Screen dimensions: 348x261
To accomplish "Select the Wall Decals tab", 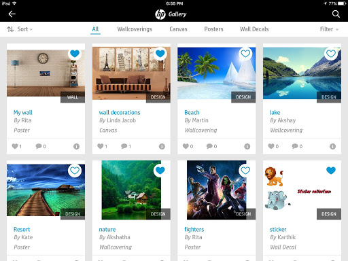I will (254, 29).
